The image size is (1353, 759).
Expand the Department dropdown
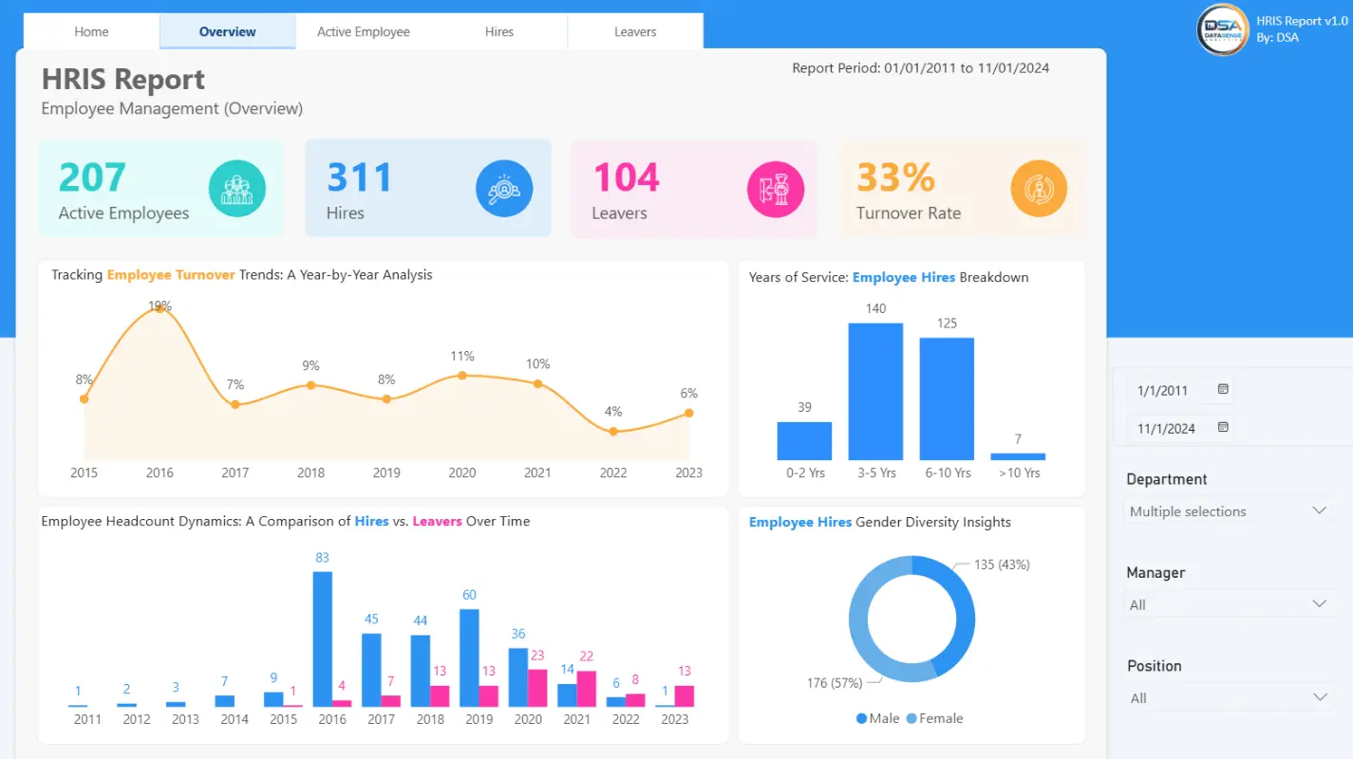(1318, 510)
